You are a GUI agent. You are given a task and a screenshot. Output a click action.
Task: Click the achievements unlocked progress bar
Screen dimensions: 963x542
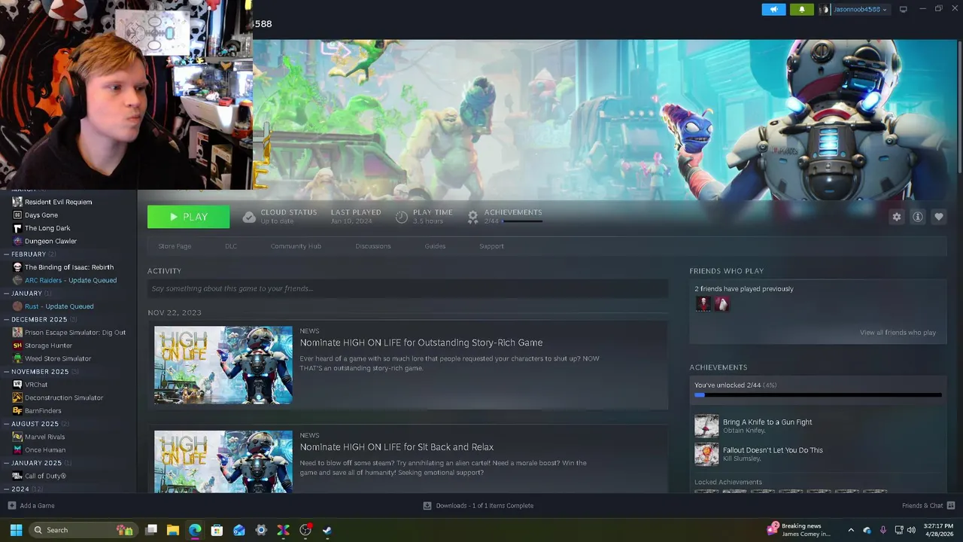point(818,394)
